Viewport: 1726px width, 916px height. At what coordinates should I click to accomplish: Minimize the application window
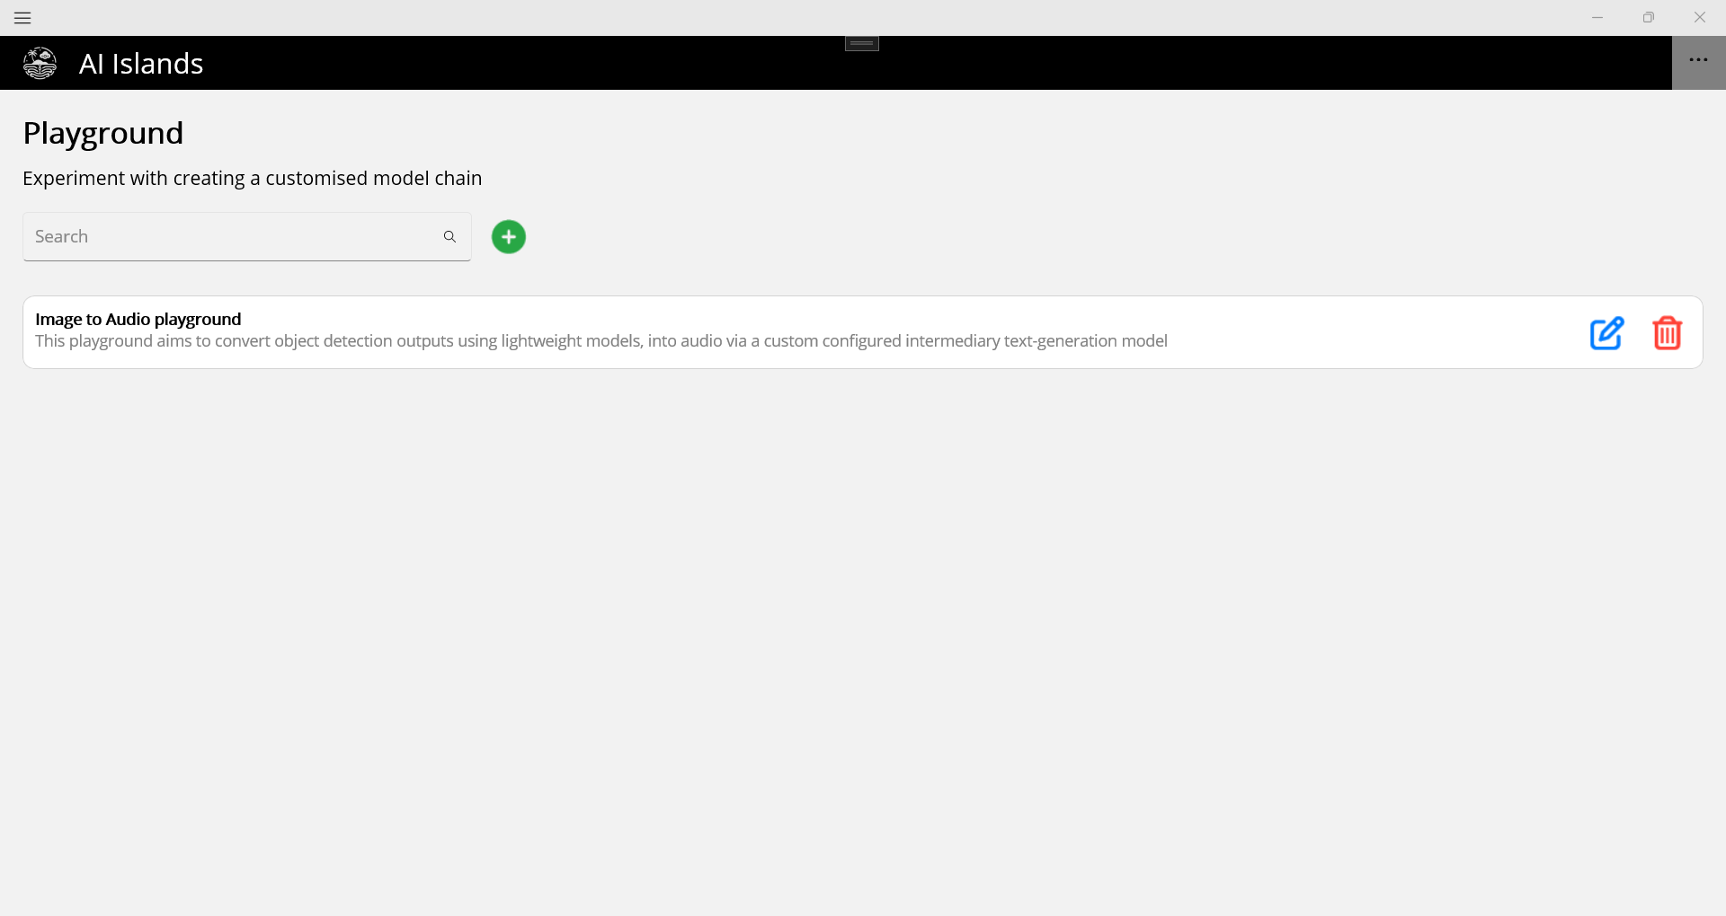(1597, 18)
